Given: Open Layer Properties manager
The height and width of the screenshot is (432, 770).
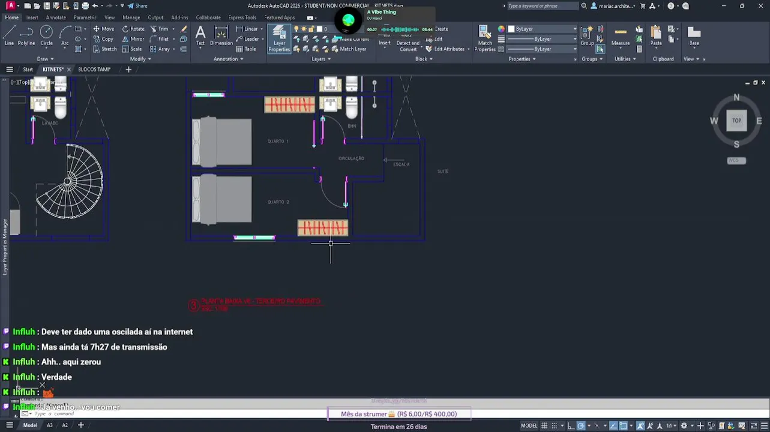Looking at the screenshot, I should [279, 39].
